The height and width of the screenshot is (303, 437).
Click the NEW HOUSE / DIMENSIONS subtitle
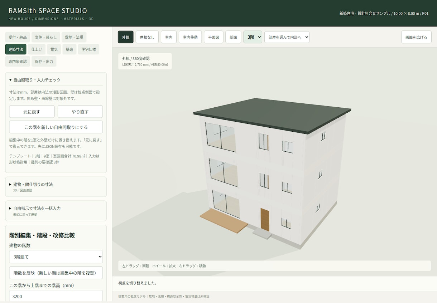(x=51, y=19)
